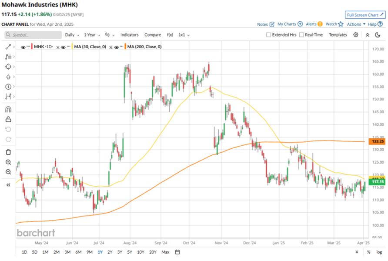The image size is (388, 261).
Task: Focus the Symbol search field
Action: click(x=33, y=35)
